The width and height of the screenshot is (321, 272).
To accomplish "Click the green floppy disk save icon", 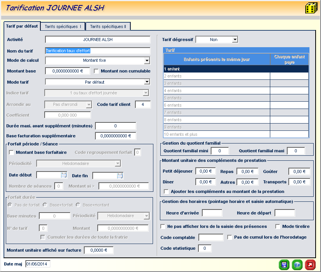I will click(x=284, y=265).
